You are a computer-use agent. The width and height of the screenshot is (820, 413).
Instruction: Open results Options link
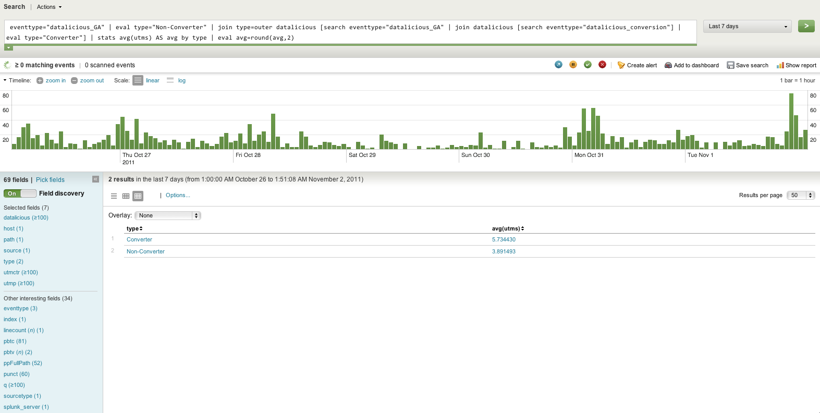178,195
